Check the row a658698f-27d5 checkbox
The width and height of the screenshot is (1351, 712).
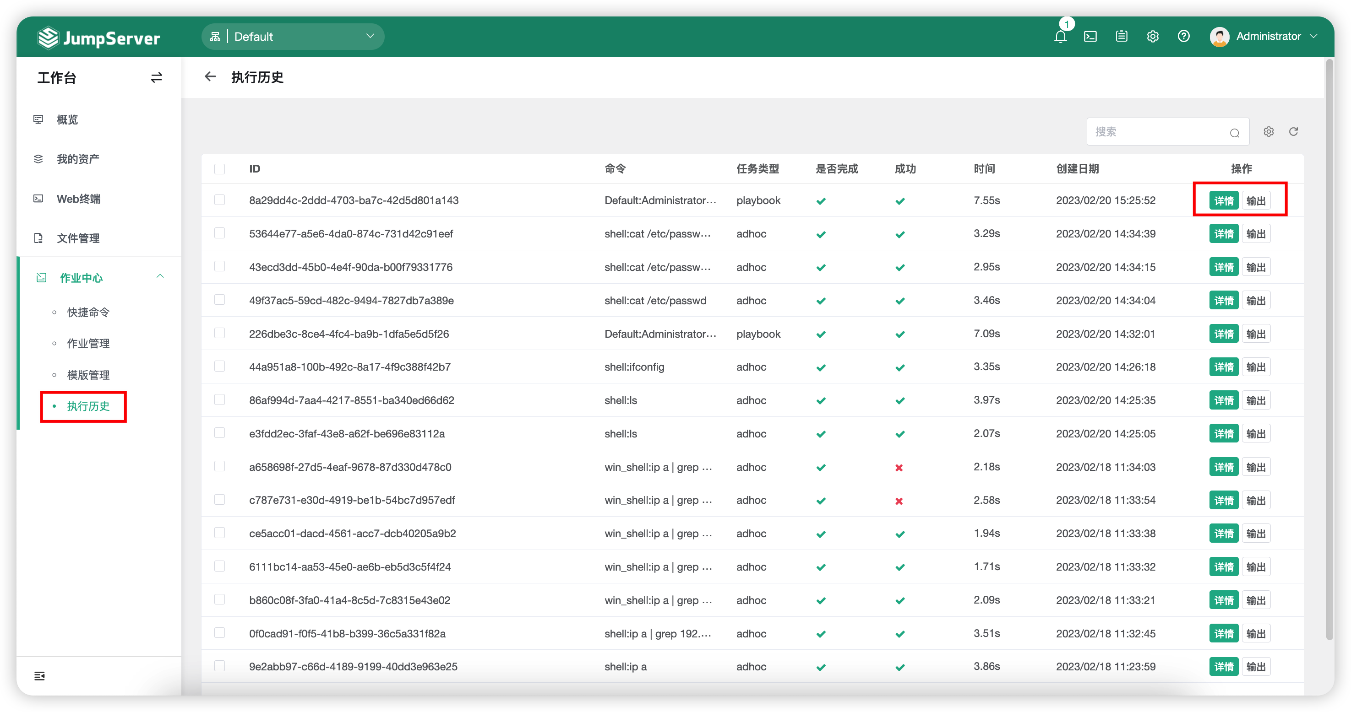pos(220,466)
